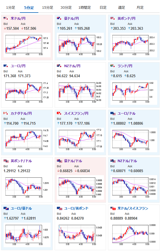Open the 英ポンド/ドル pair link
Screen dimensions: 161x251
(x=21, y=161)
